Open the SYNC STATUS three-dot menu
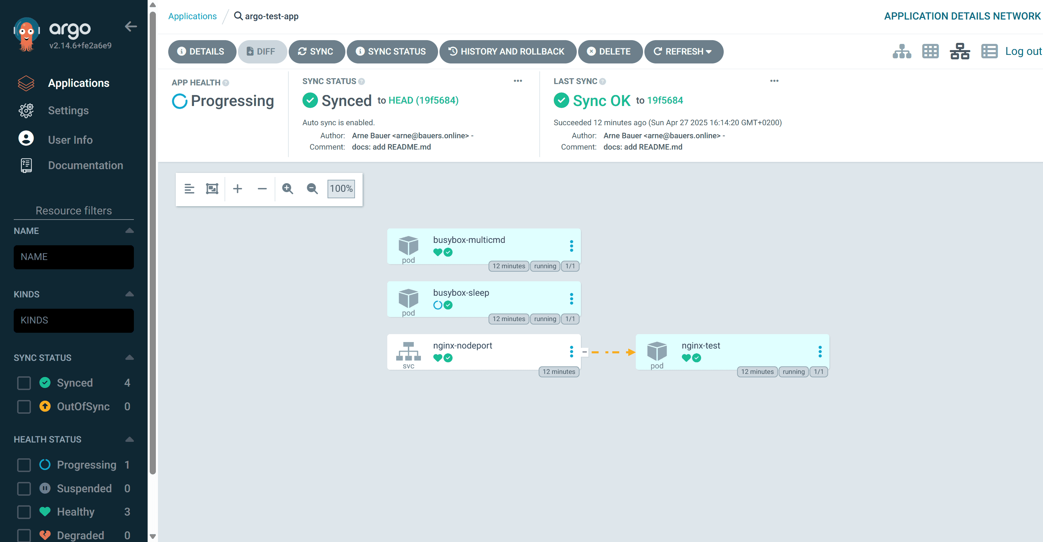This screenshot has width=1043, height=542. (517, 81)
